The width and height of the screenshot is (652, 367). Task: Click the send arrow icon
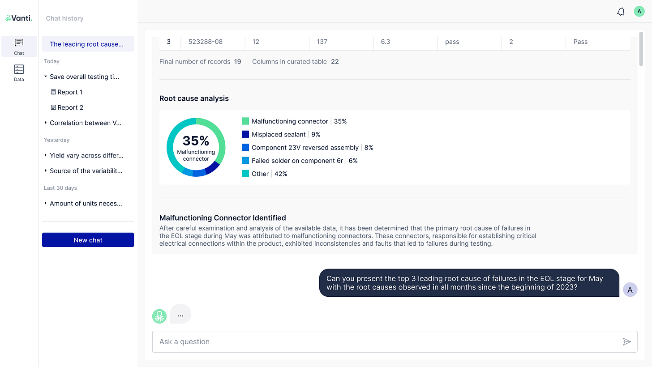tap(627, 341)
